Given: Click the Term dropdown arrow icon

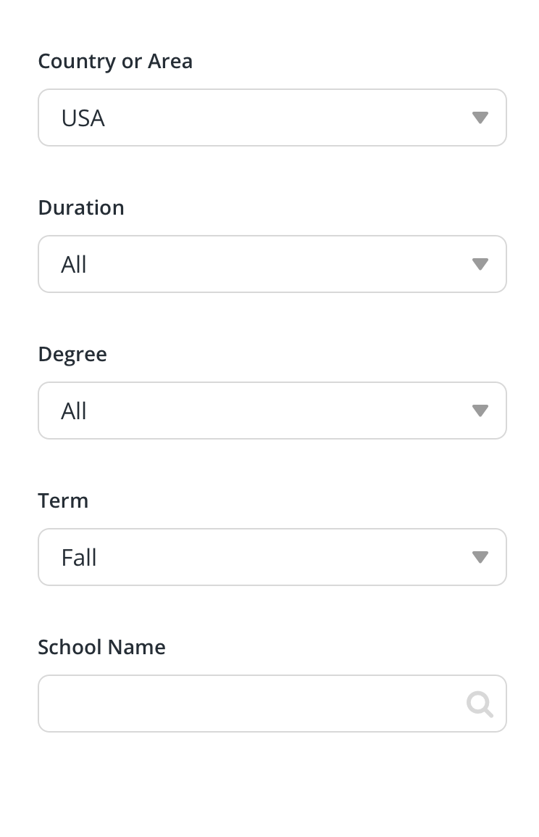Looking at the screenshot, I should 480,557.
